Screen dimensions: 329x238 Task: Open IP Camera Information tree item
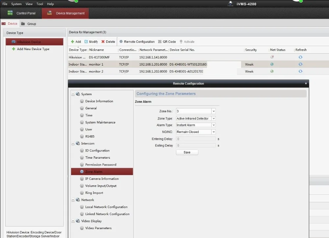pos(102,179)
